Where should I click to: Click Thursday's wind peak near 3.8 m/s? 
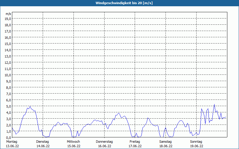coord(119,113)
